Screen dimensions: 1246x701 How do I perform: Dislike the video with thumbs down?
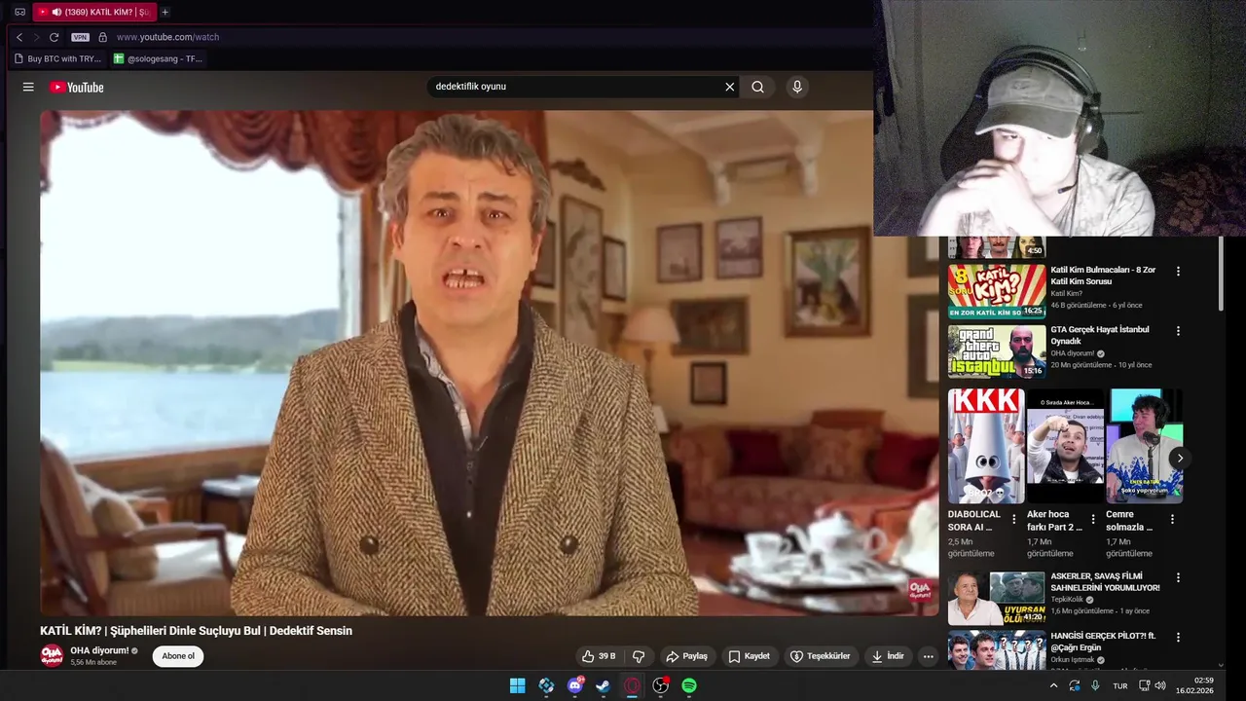[639, 656]
